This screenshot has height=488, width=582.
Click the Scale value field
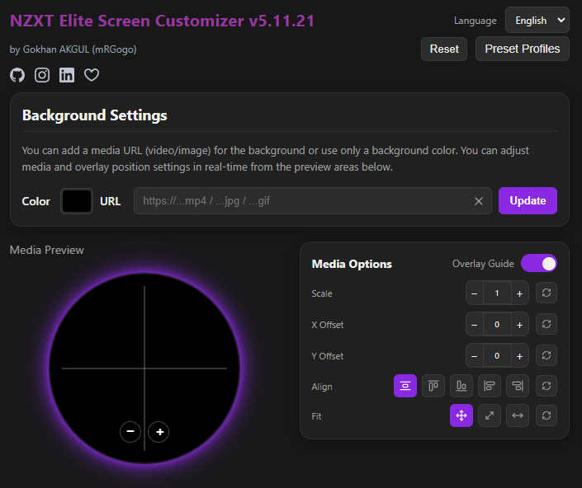tap(497, 293)
